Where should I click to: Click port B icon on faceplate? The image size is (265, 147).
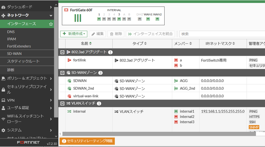coord(129,19)
